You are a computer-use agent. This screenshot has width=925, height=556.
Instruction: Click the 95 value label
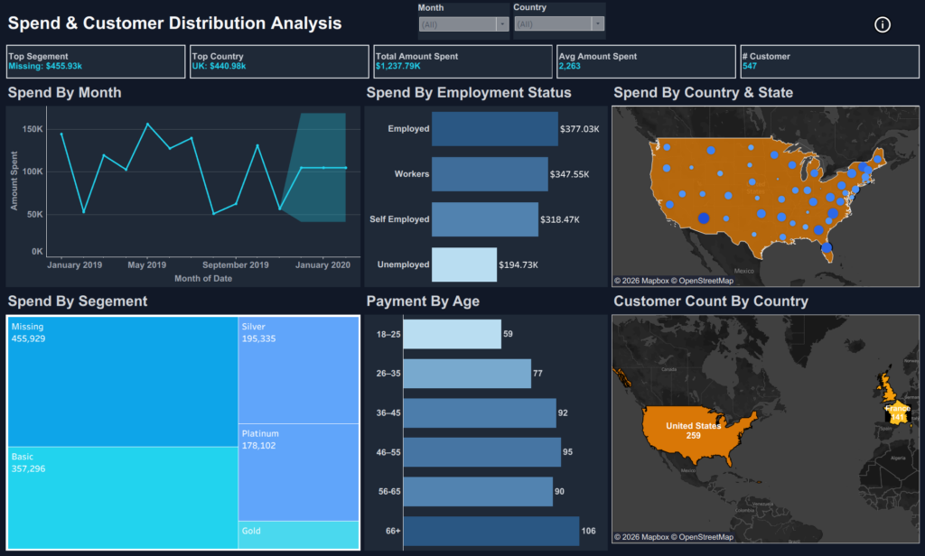tap(567, 452)
